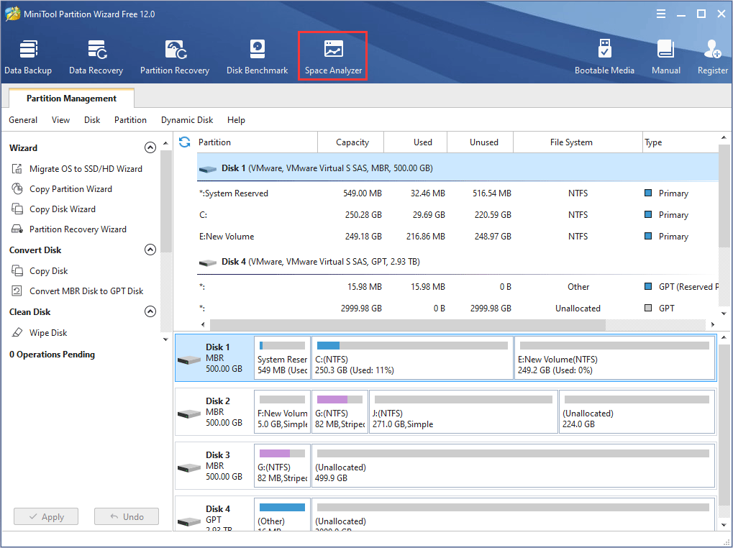733x548 pixels.
Task: Select E:New Volume(NTFS) block in Disk 1
Action: coord(615,358)
